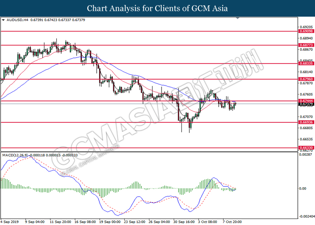
Task: Click the '11 Sep 20:00' time label
Action: click(60, 222)
